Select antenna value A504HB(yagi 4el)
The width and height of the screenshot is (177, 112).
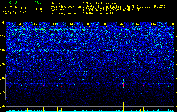pyautogui.click(x=99, y=13)
